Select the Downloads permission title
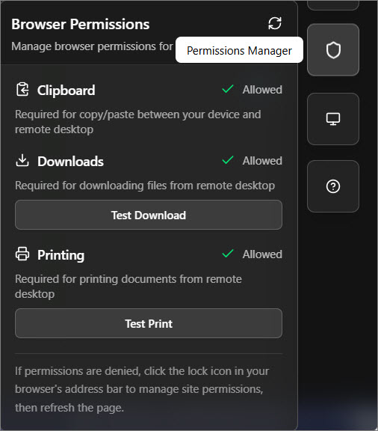This screenshot has height=431, width=378. [x=70, y=162]
